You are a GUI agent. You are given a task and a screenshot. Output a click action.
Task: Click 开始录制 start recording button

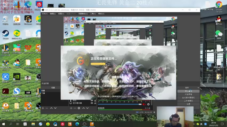[188, 94]
